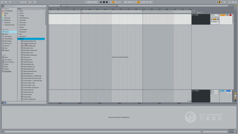The height and width of the screenshot is (134, 238).
Task: Select the Drums category
Action: point(6,34)
